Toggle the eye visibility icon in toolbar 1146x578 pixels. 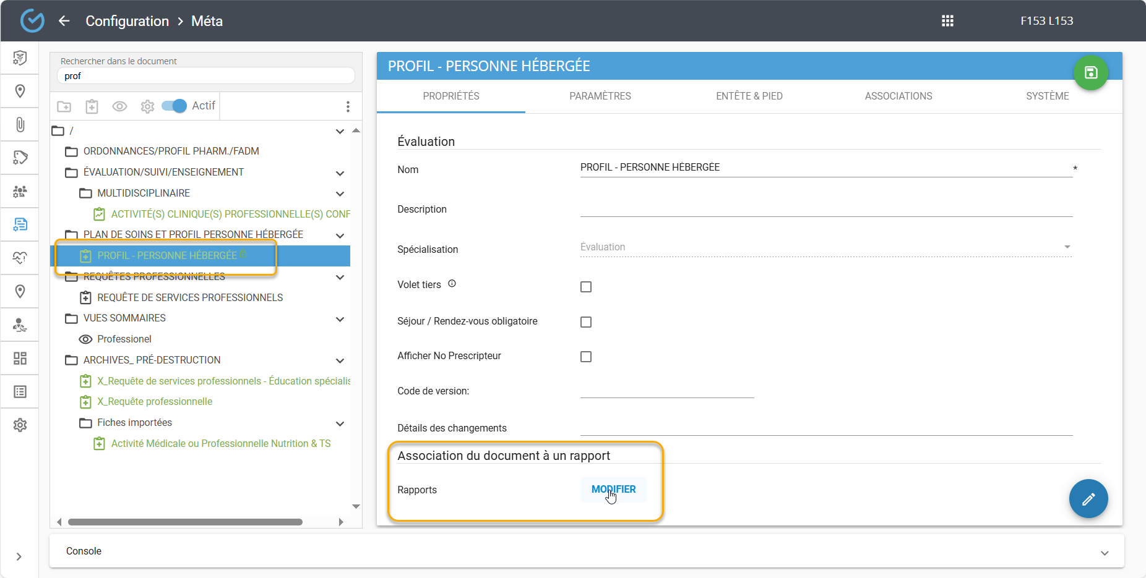(x=119, y=106)
